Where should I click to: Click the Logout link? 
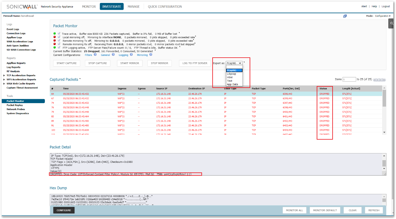point(386,6)
